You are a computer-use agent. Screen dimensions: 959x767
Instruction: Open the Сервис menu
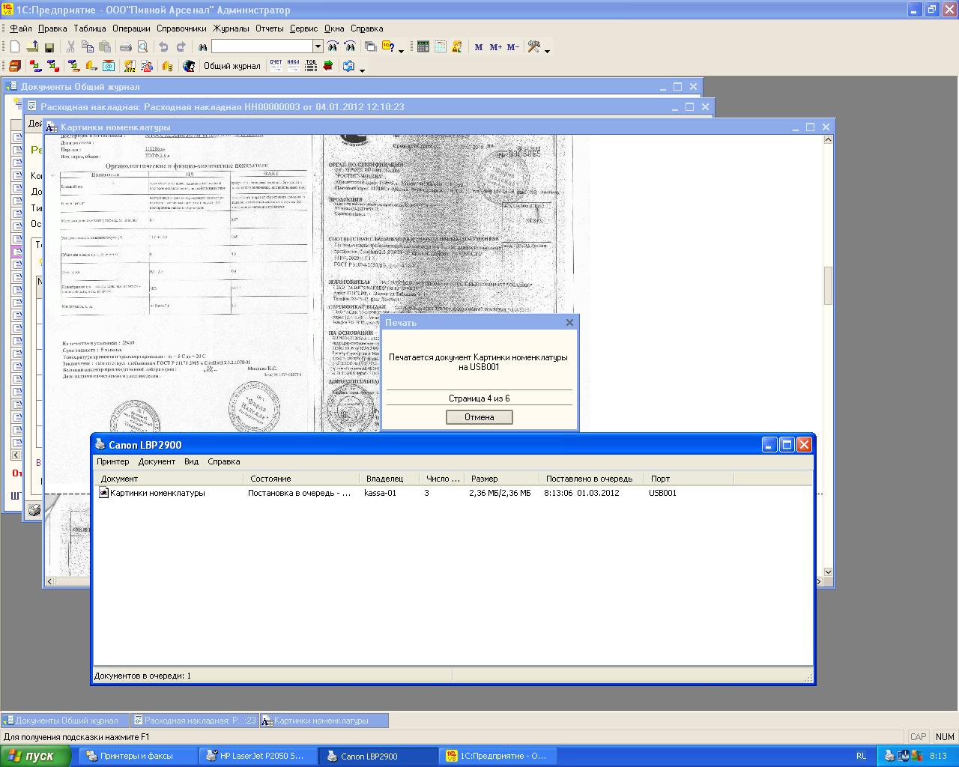303,28
